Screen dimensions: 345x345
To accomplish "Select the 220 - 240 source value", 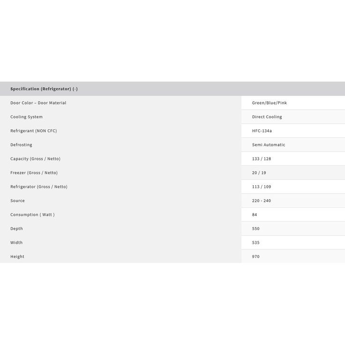I will coord(261,201).
